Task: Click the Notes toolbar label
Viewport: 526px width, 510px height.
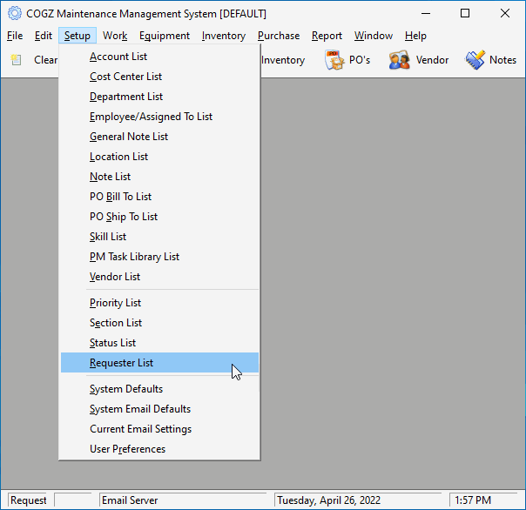Action: click(502, 60)
